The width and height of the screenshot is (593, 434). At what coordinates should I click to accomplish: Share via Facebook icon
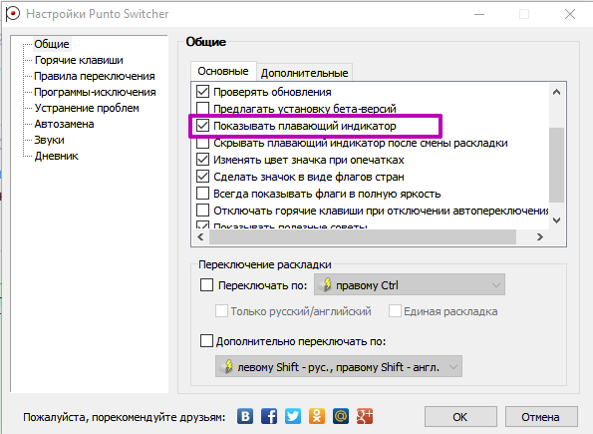[269, 416]
